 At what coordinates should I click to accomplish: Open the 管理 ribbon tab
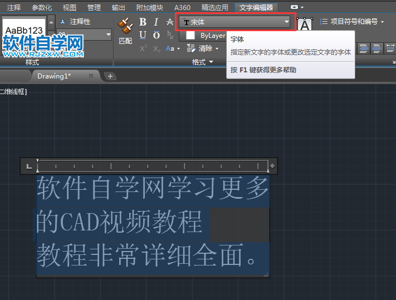click(x=94, y=8)
